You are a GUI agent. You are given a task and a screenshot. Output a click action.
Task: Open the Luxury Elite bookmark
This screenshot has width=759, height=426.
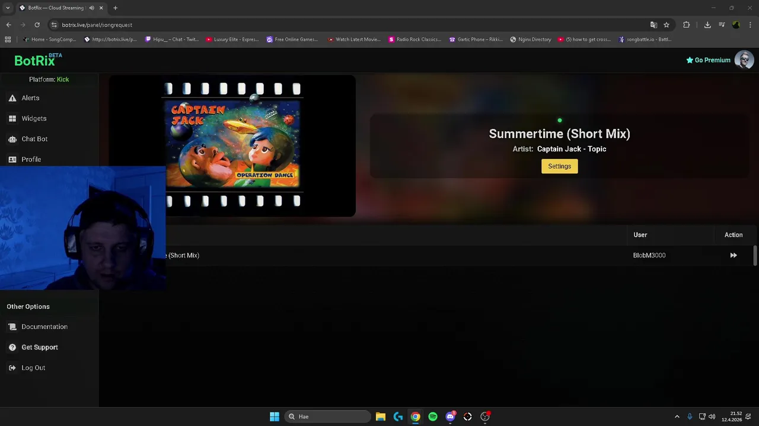(232, 40)
